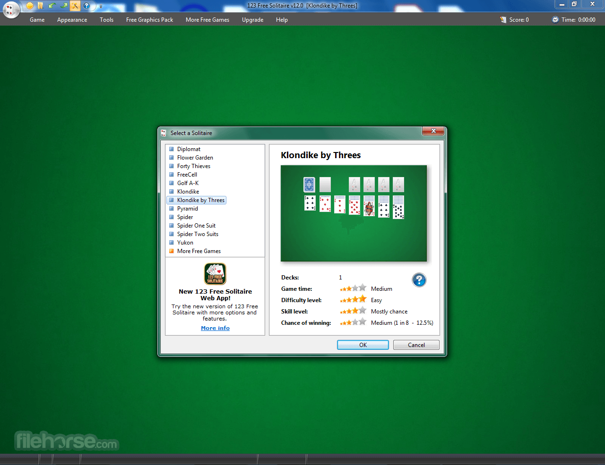This screenshot has height=465, width=605.
Task: Click the dialog title cards icon
Action: click(x=164, y=133)
